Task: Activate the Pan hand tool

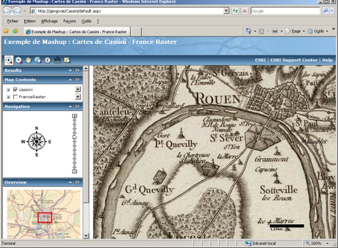Action: 28,60
